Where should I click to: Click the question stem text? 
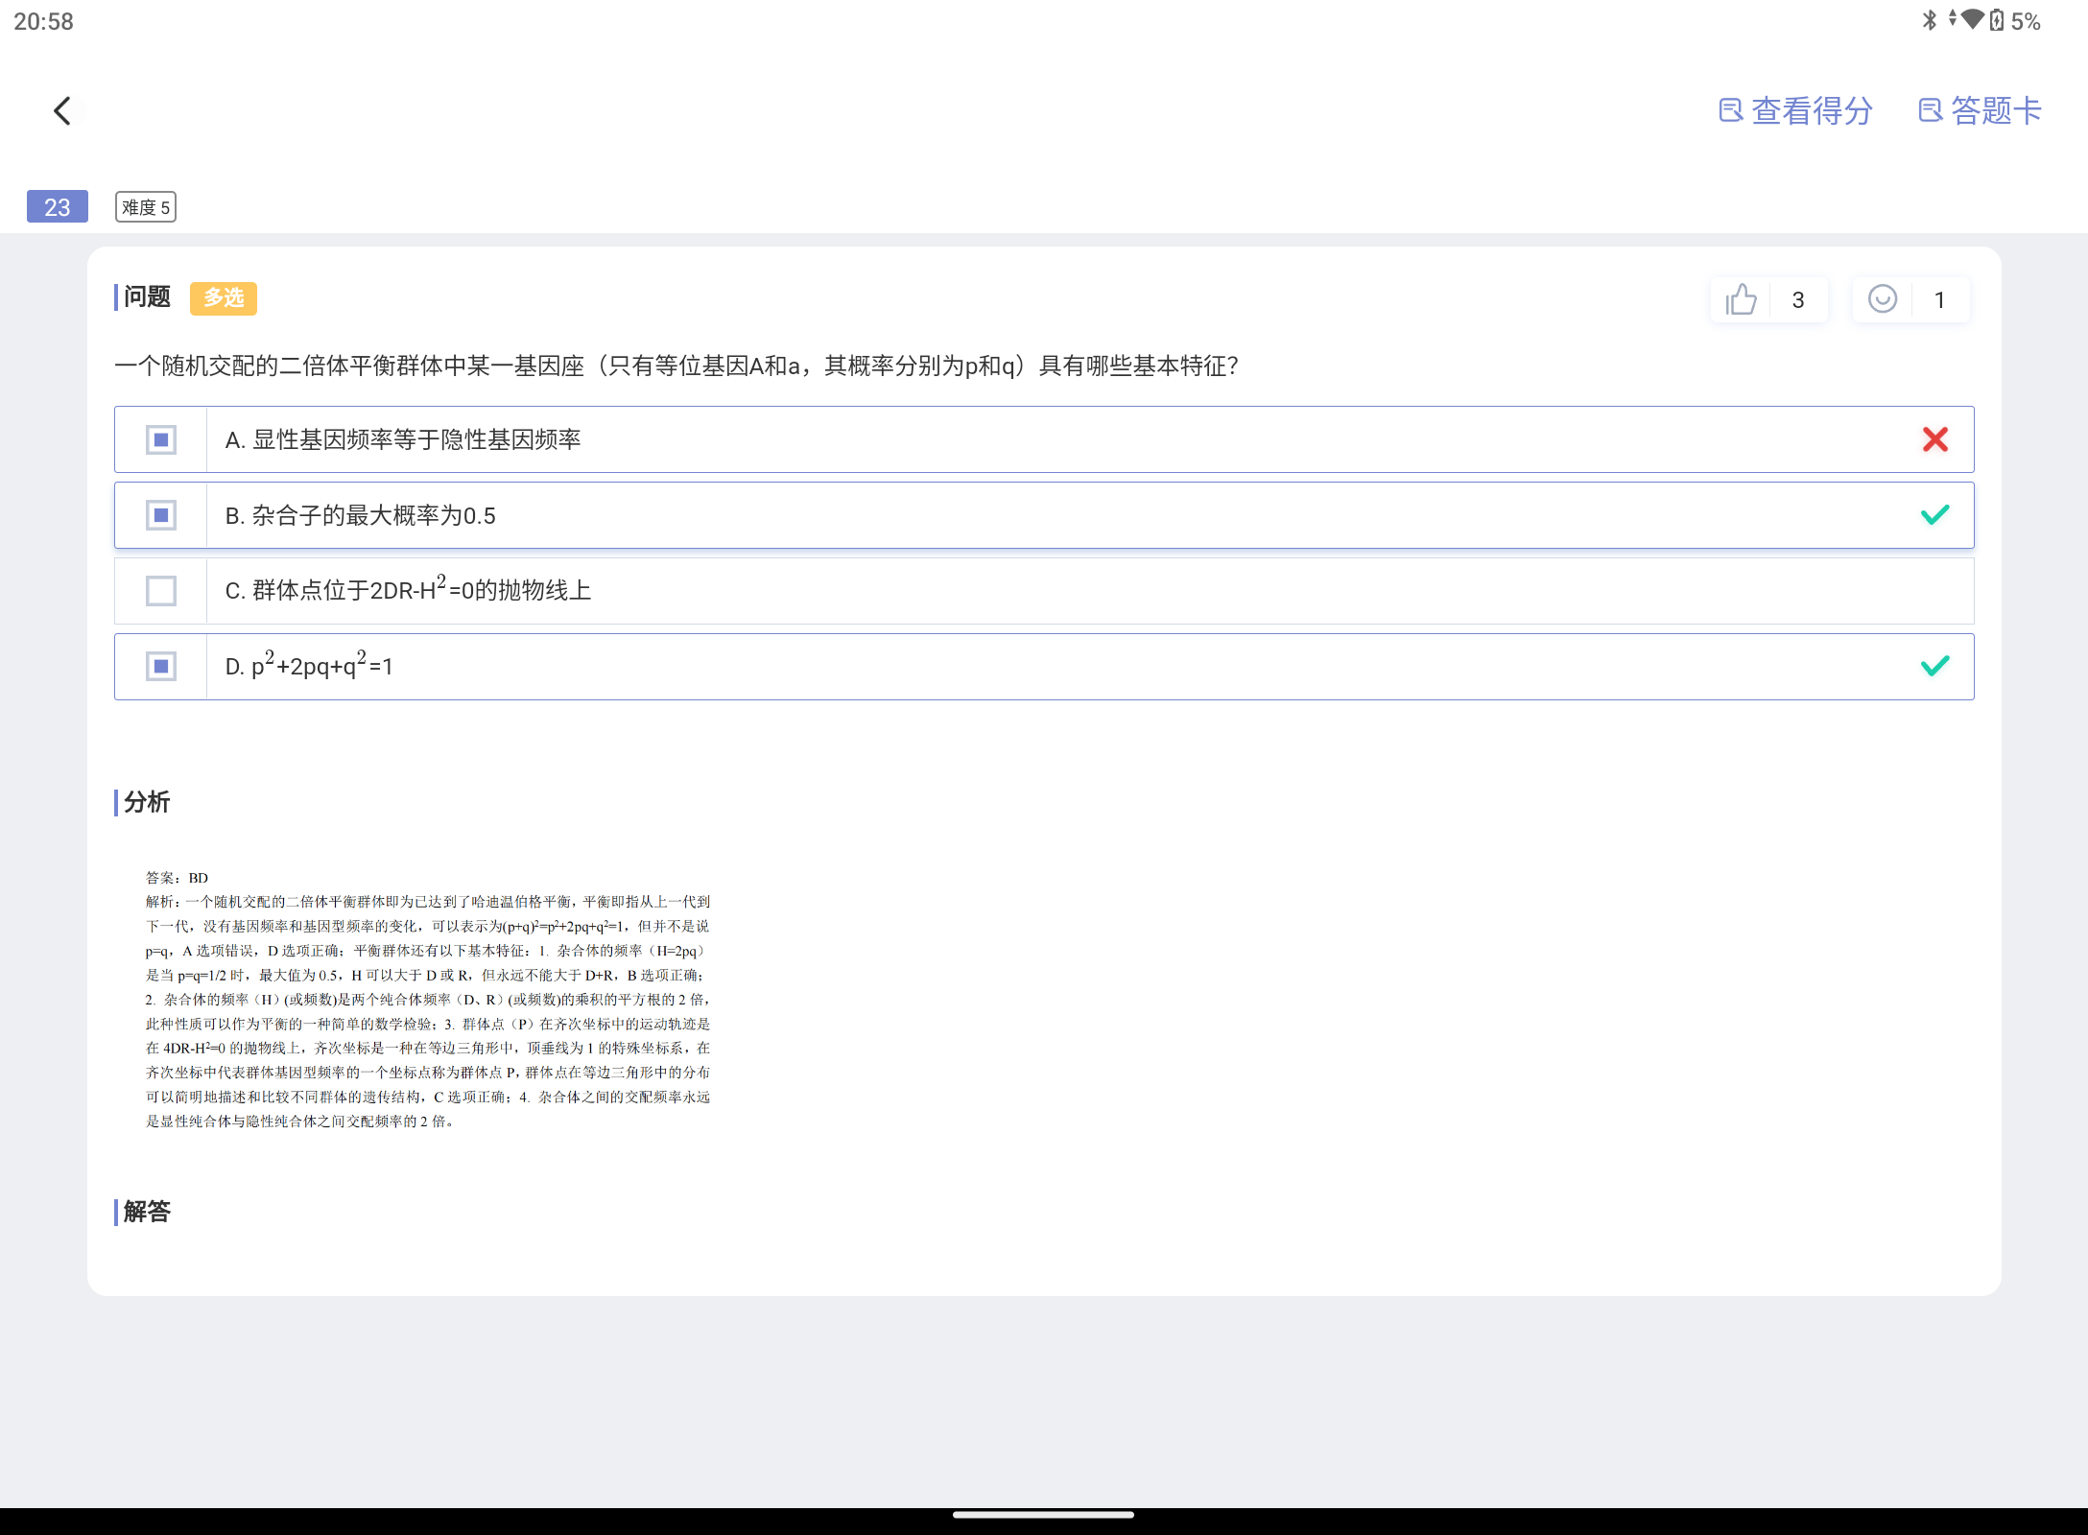(676, 366)
